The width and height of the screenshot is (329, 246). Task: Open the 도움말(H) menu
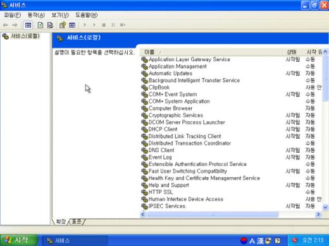click(87, 15)
